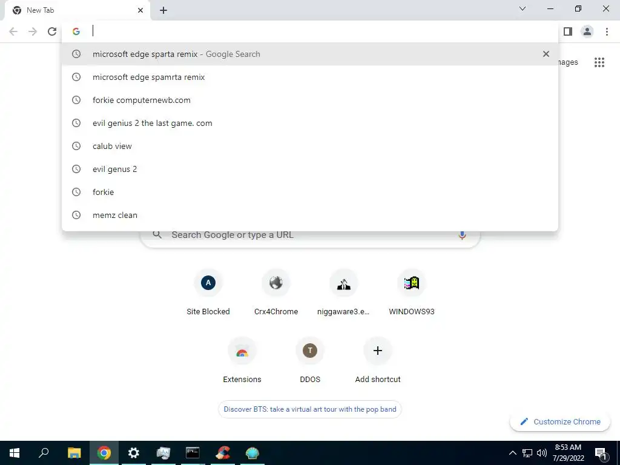The image size is (620, 465).
Task: Select 'evil genius 2 the last game. com' suggestion
Action: tap(310, 123)
